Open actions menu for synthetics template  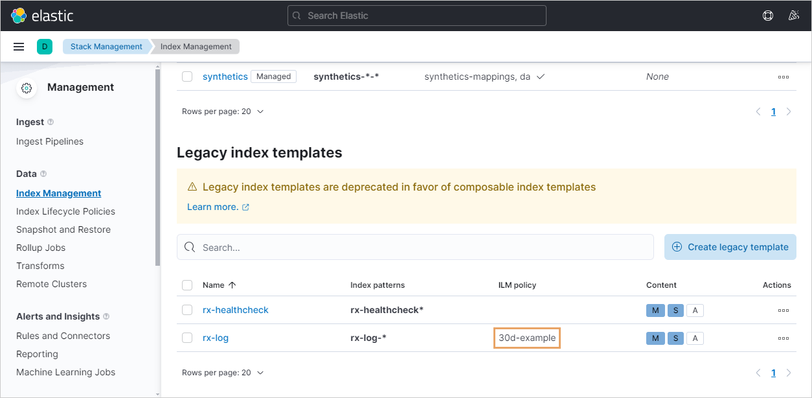pyautogui.click(x=783, y=76)
